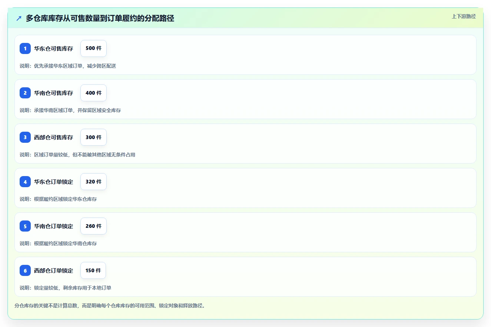Click the note 优先承接华东区域订单，减少跨区配送
Viewport: 491px width, 327px height.
[68, 66]
